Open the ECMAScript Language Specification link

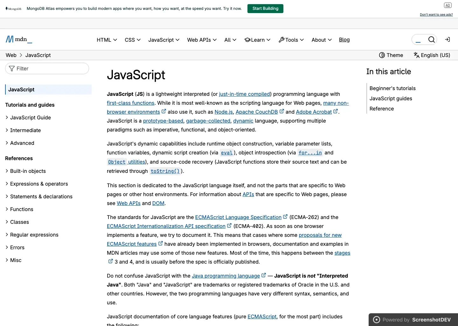coord(238,217)
